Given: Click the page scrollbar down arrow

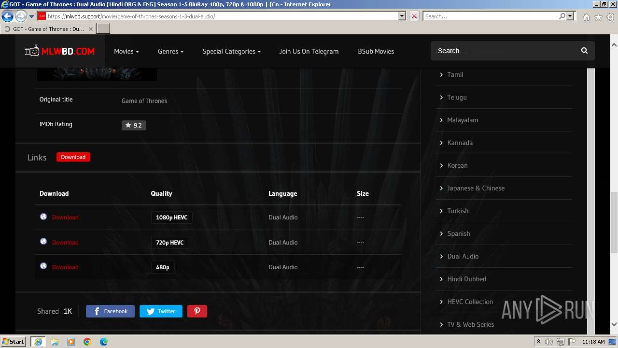Looking at the screenshot, I should [x=614, y=324].
